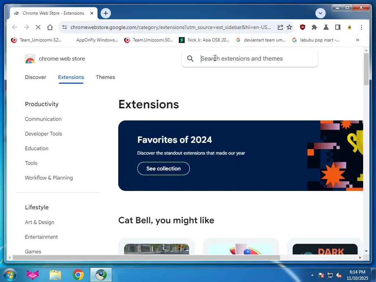Open the uBlock Origin extension
The image size is (376, 282).
point(303,27)
